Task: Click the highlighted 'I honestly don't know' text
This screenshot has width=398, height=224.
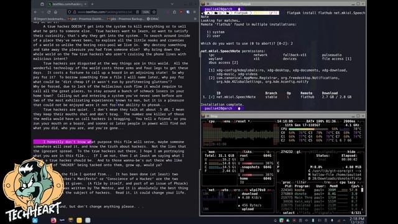Action: pyautogui.click(x=62, y=142)
